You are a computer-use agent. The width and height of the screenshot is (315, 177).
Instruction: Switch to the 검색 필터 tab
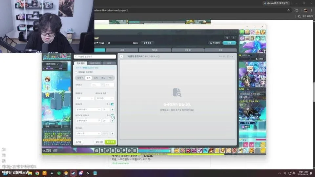pyautogui.click(x=81, y=63)
